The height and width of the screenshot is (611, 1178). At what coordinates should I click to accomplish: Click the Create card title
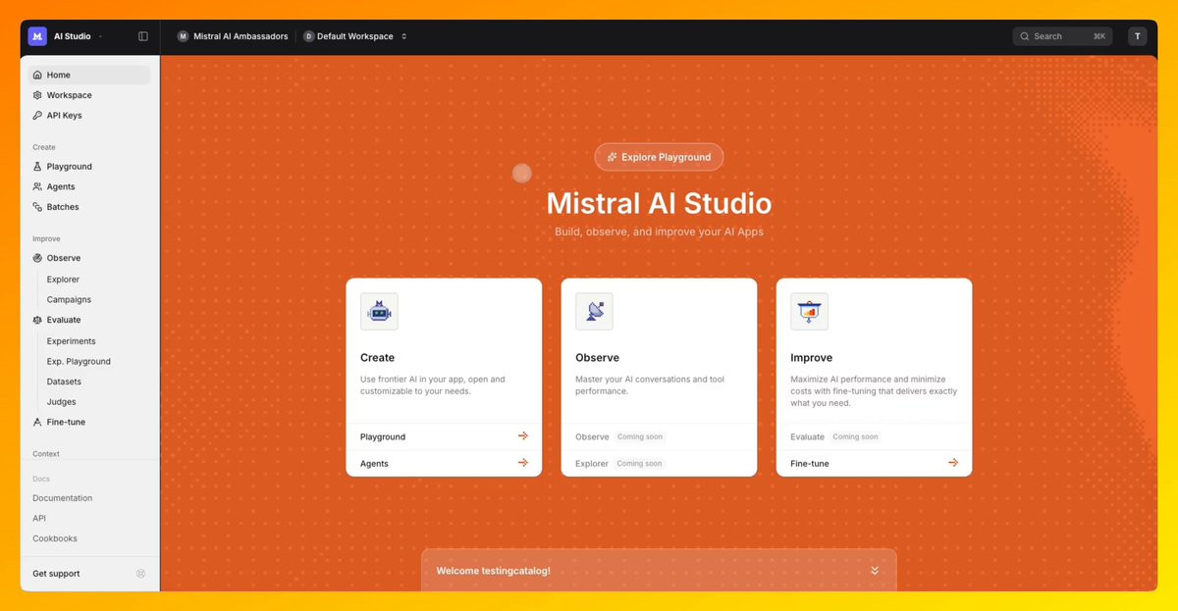click(377, 358)
